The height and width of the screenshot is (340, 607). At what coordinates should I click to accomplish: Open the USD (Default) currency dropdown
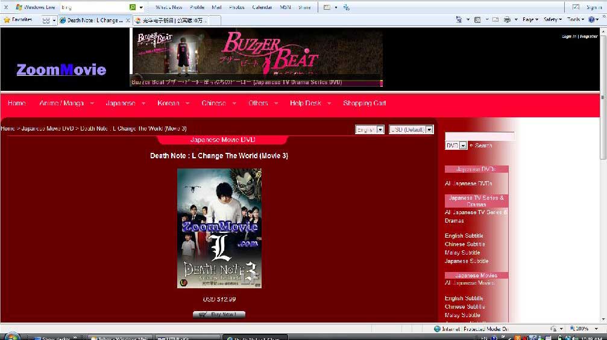(411, 129)
